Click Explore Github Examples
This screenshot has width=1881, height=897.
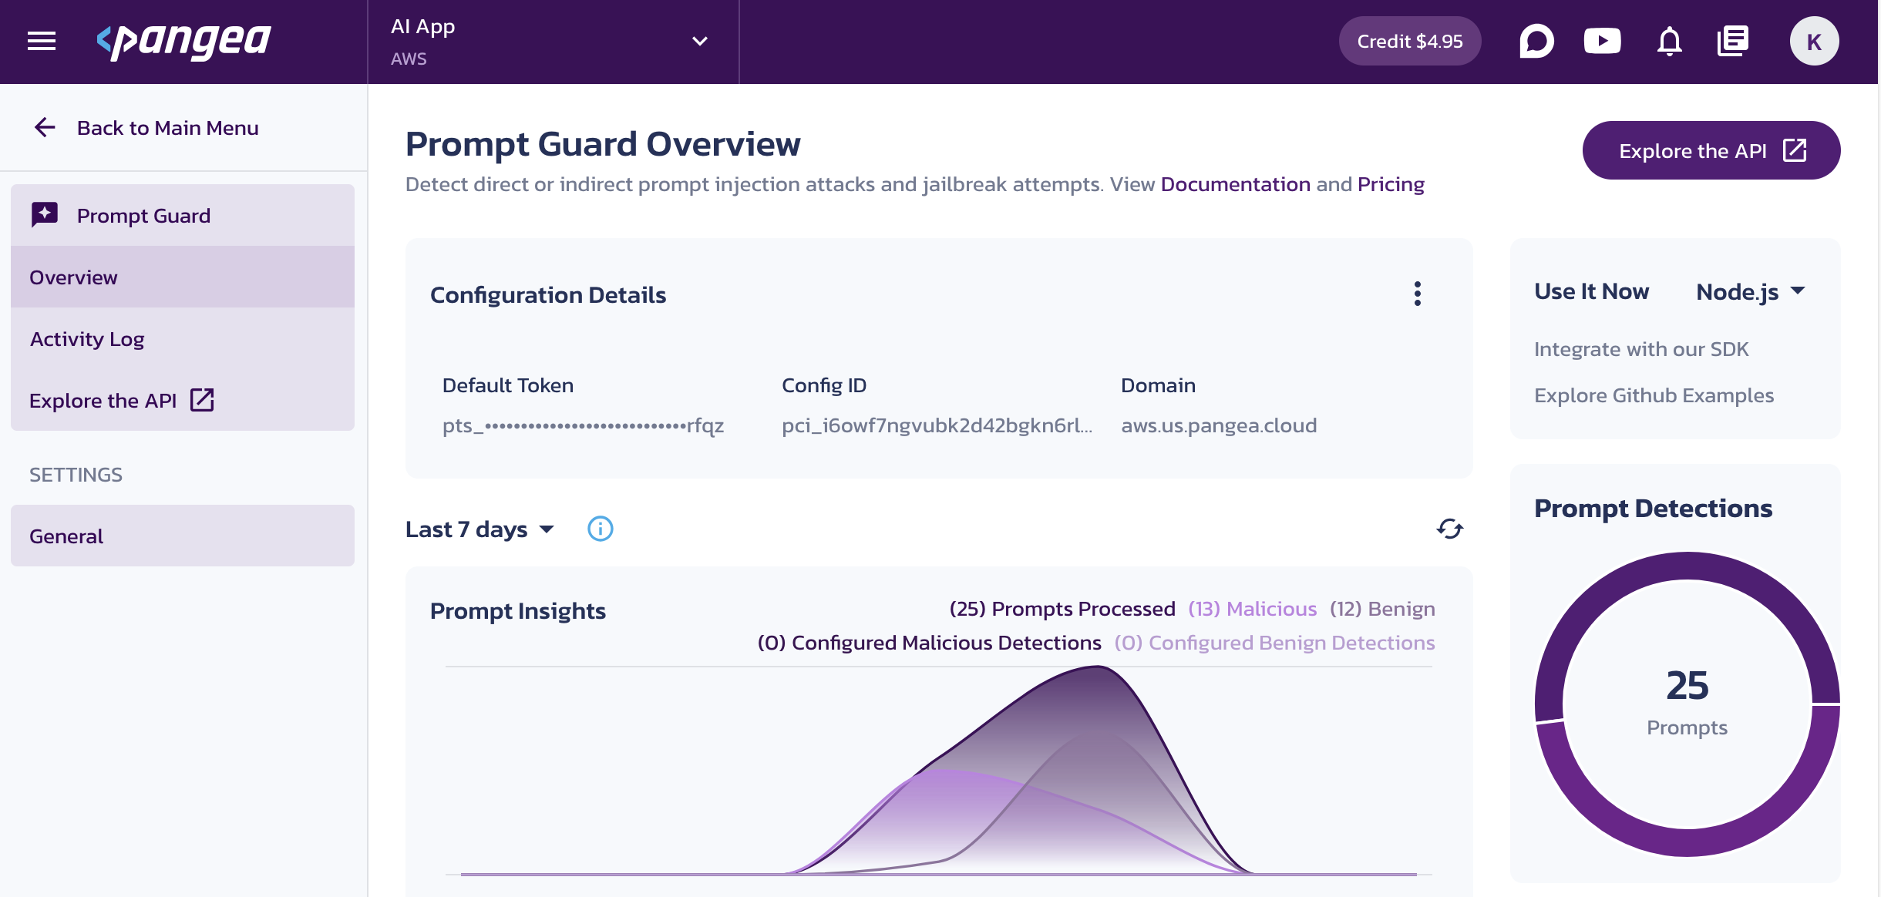tap(1654, 395)
